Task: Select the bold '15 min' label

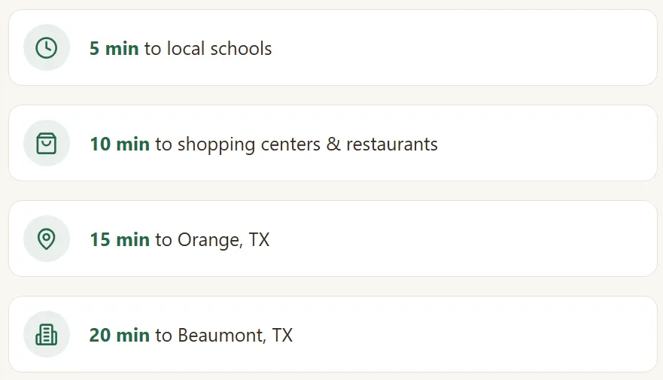Action: point(120,240)
